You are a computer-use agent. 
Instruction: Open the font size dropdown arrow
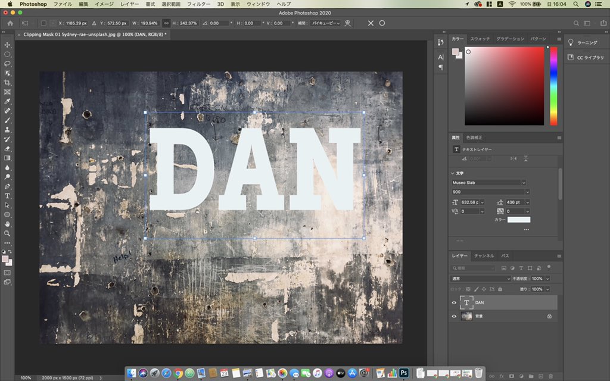[483, 202]
